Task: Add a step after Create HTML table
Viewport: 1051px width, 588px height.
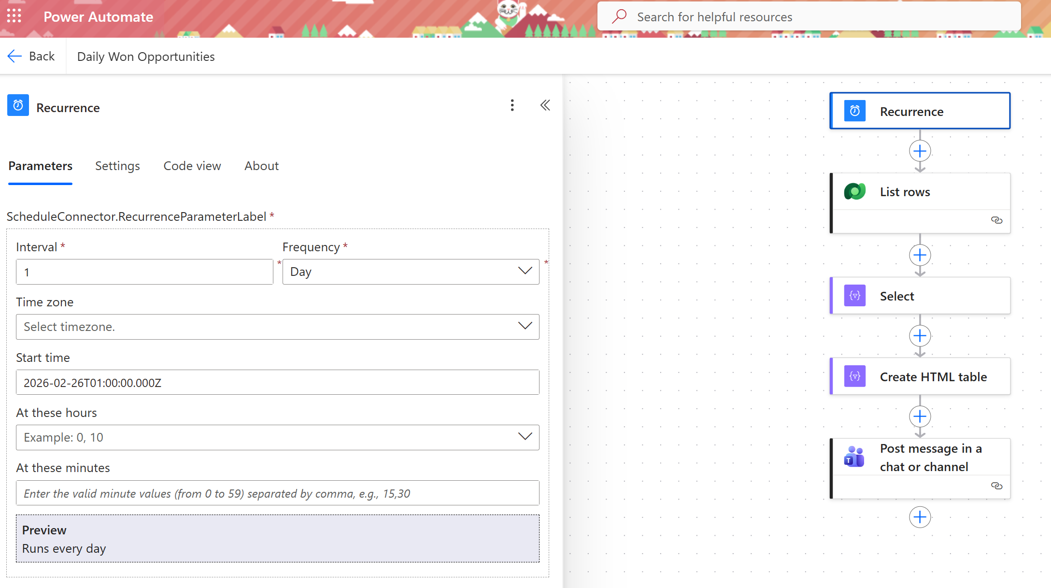Action: tap(920, 416)
